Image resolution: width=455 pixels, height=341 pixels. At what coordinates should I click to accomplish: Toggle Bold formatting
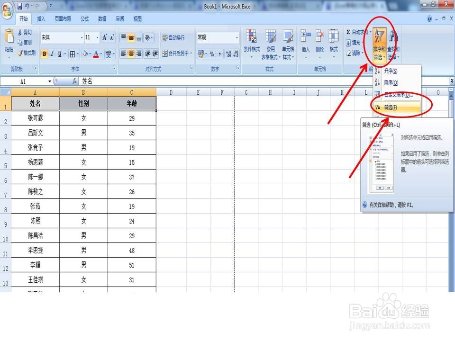tap(45, 54)
